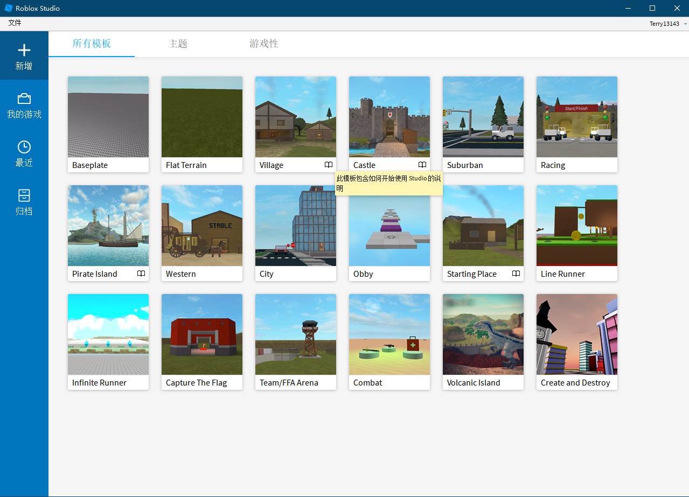Screen dimensions: 689x497
Task: Select the Suburban template thumbnail
Action: (x=483, y=117)
